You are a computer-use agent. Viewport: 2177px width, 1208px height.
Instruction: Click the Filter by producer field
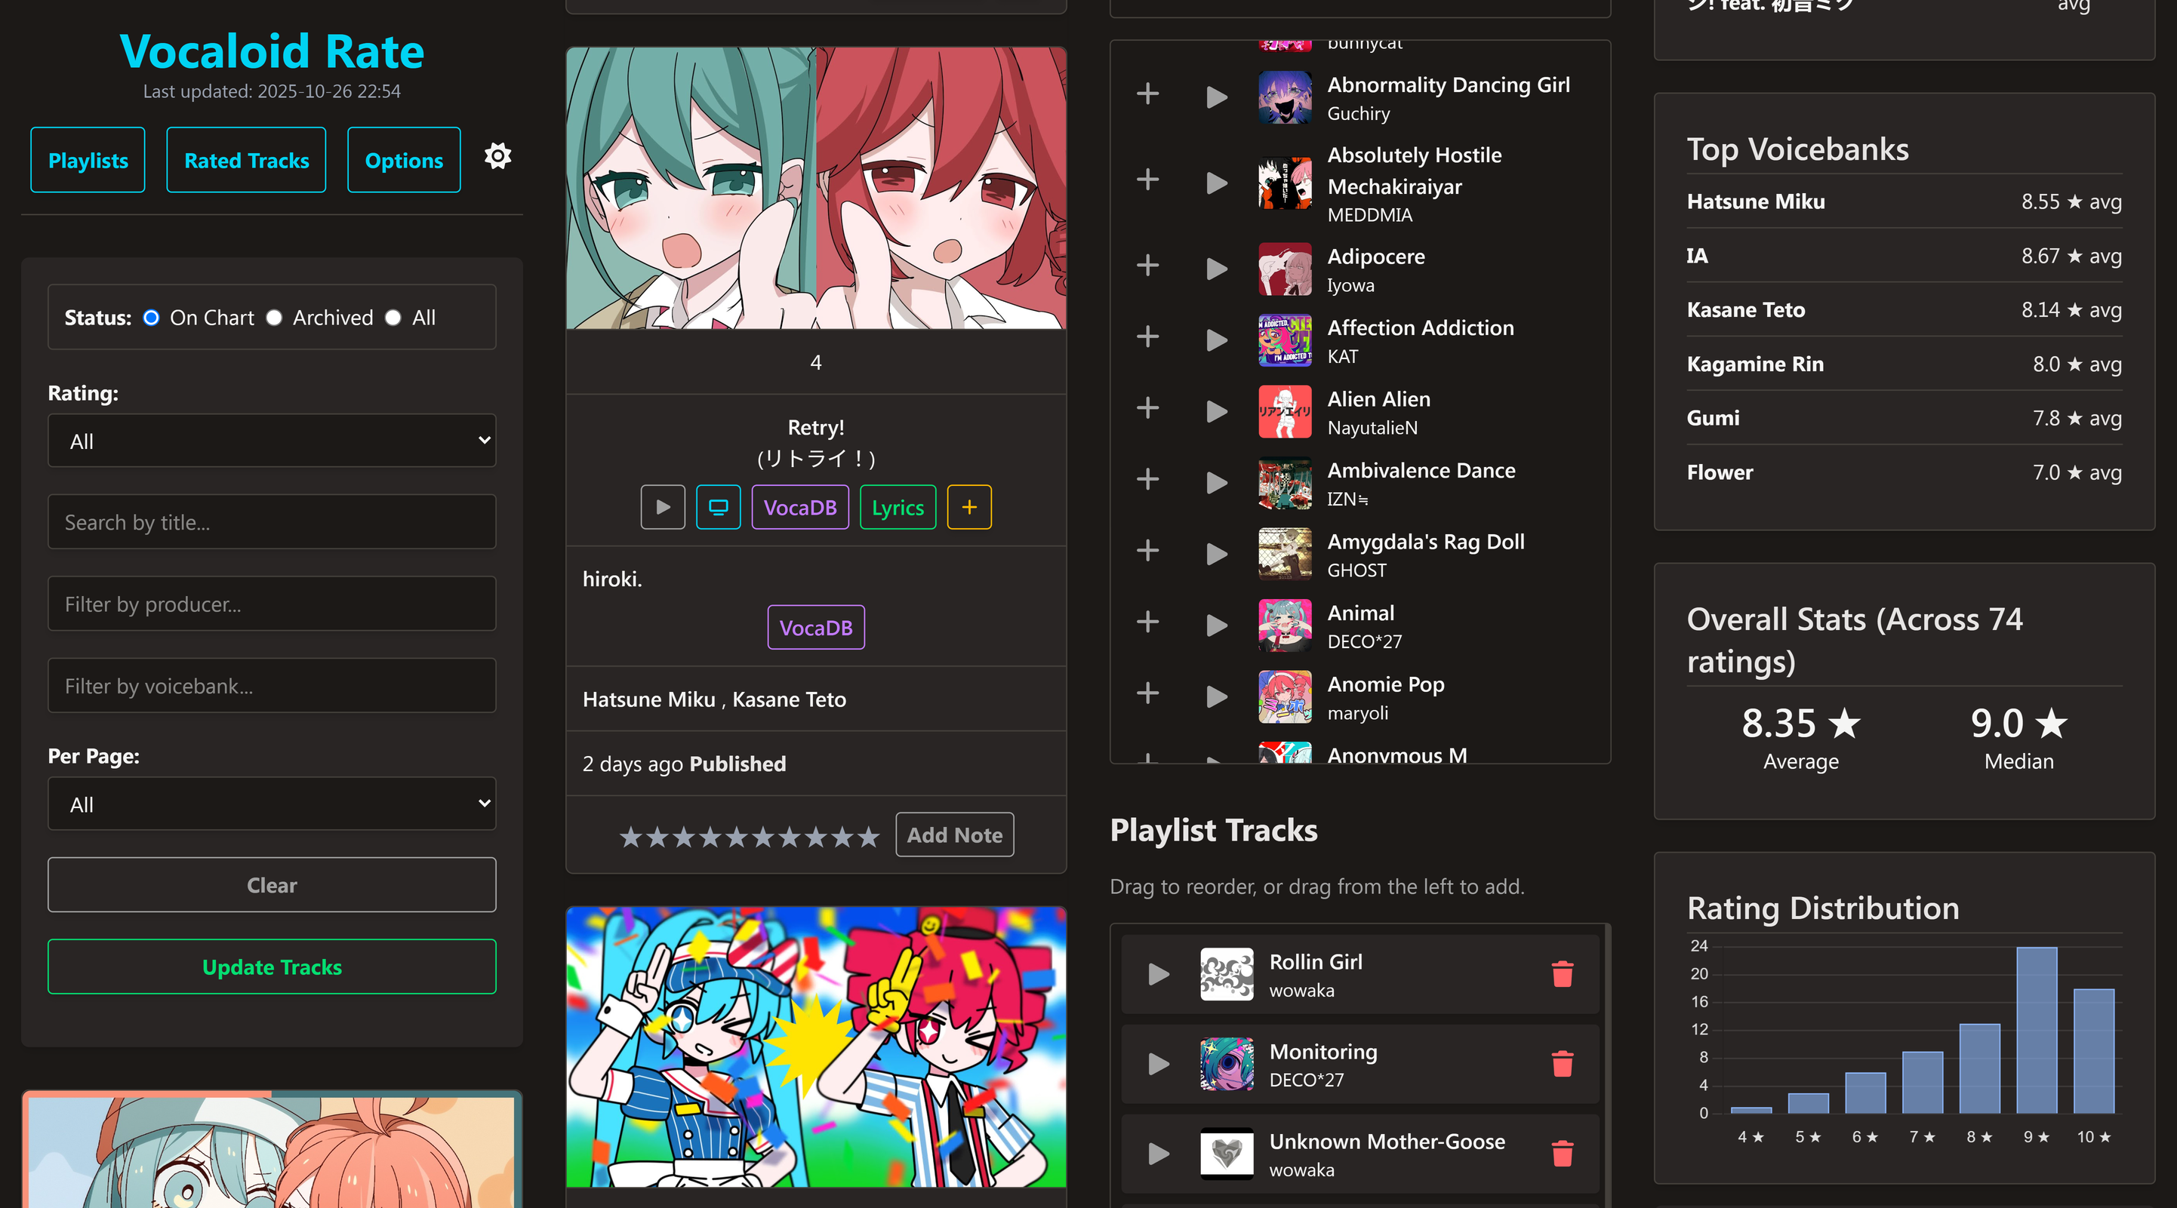point(271,604)
